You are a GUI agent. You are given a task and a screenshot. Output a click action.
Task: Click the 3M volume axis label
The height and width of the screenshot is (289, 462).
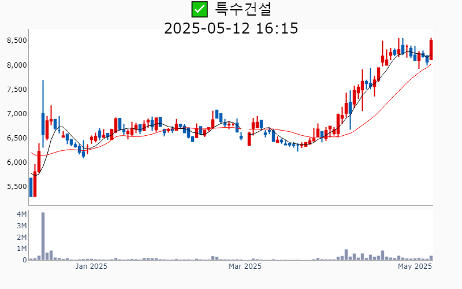pos(22,226)
